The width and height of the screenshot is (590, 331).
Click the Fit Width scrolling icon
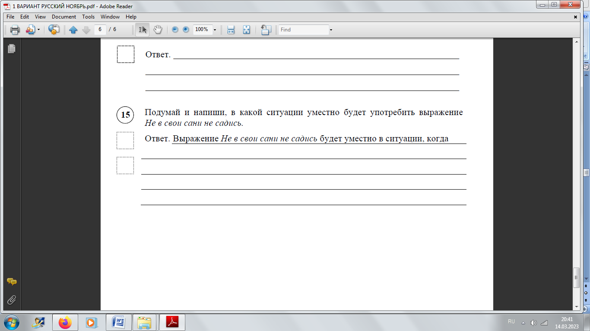click(231, 30)
